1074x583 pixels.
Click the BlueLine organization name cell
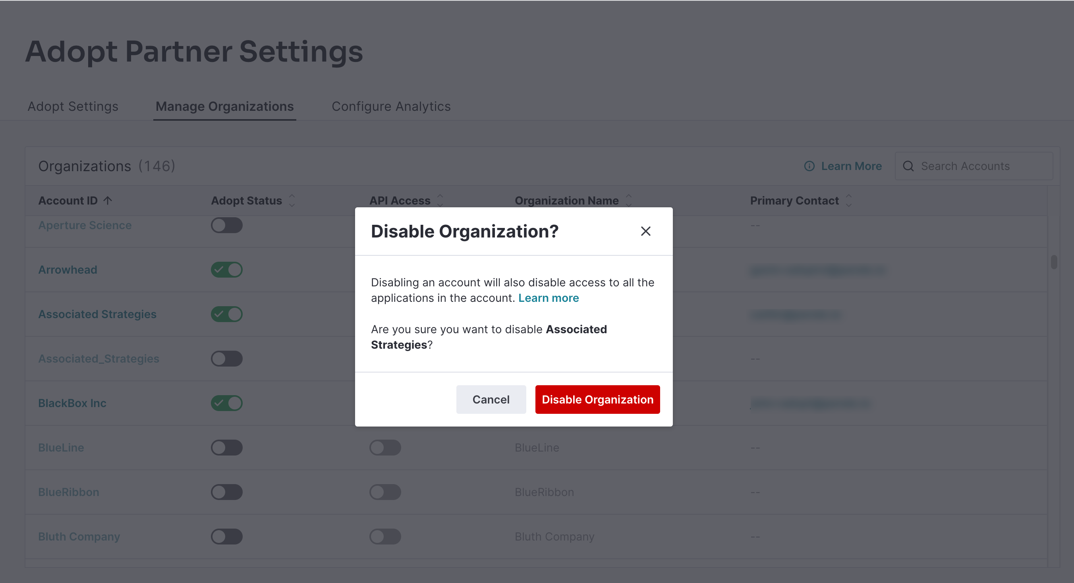pyautogui.click(x=537, y=448)
